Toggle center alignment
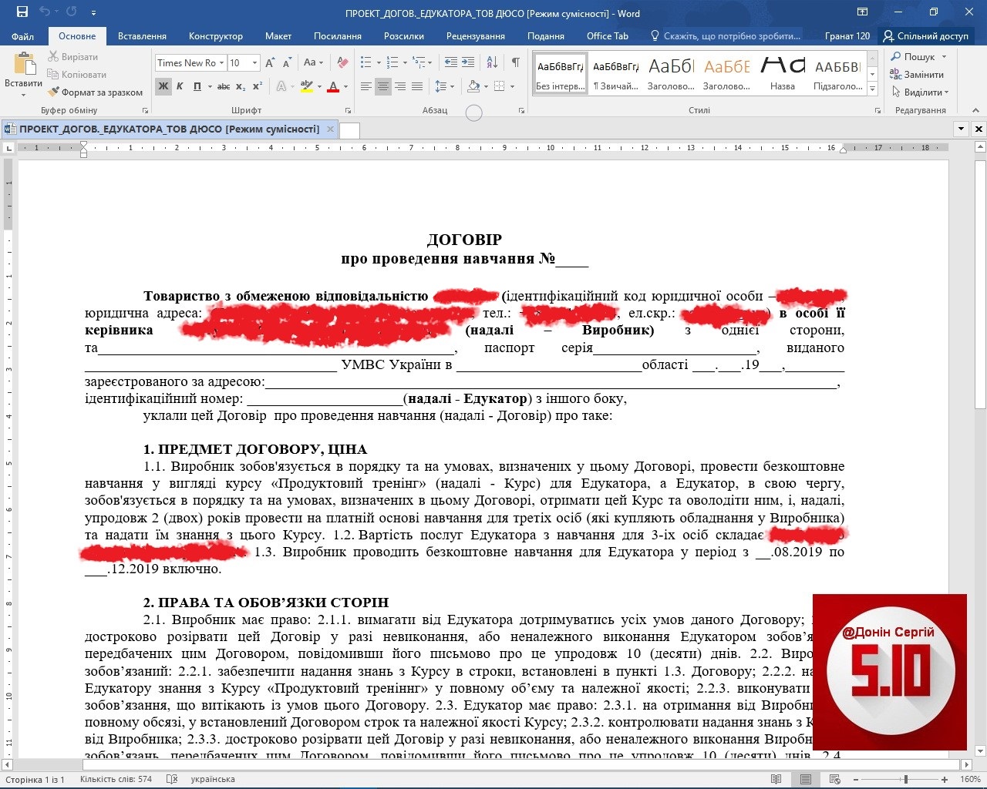Viewport: 987px width, 789px height. point(383,87)
